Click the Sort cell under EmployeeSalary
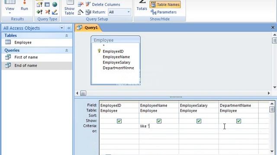This screenshot has height=155, width=277. click(x=199, y=116)
